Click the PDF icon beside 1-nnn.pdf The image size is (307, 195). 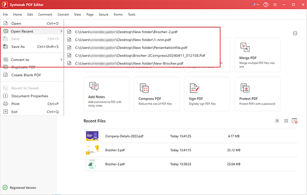tap(69, 40)
